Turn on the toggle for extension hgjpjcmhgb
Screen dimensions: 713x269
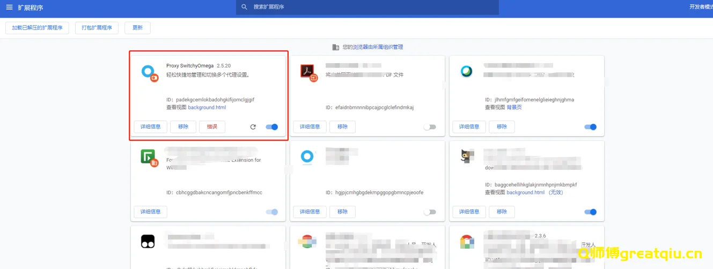point(430,212)
